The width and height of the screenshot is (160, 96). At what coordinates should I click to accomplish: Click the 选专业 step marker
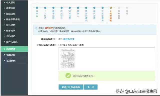[x=37, y=8]
